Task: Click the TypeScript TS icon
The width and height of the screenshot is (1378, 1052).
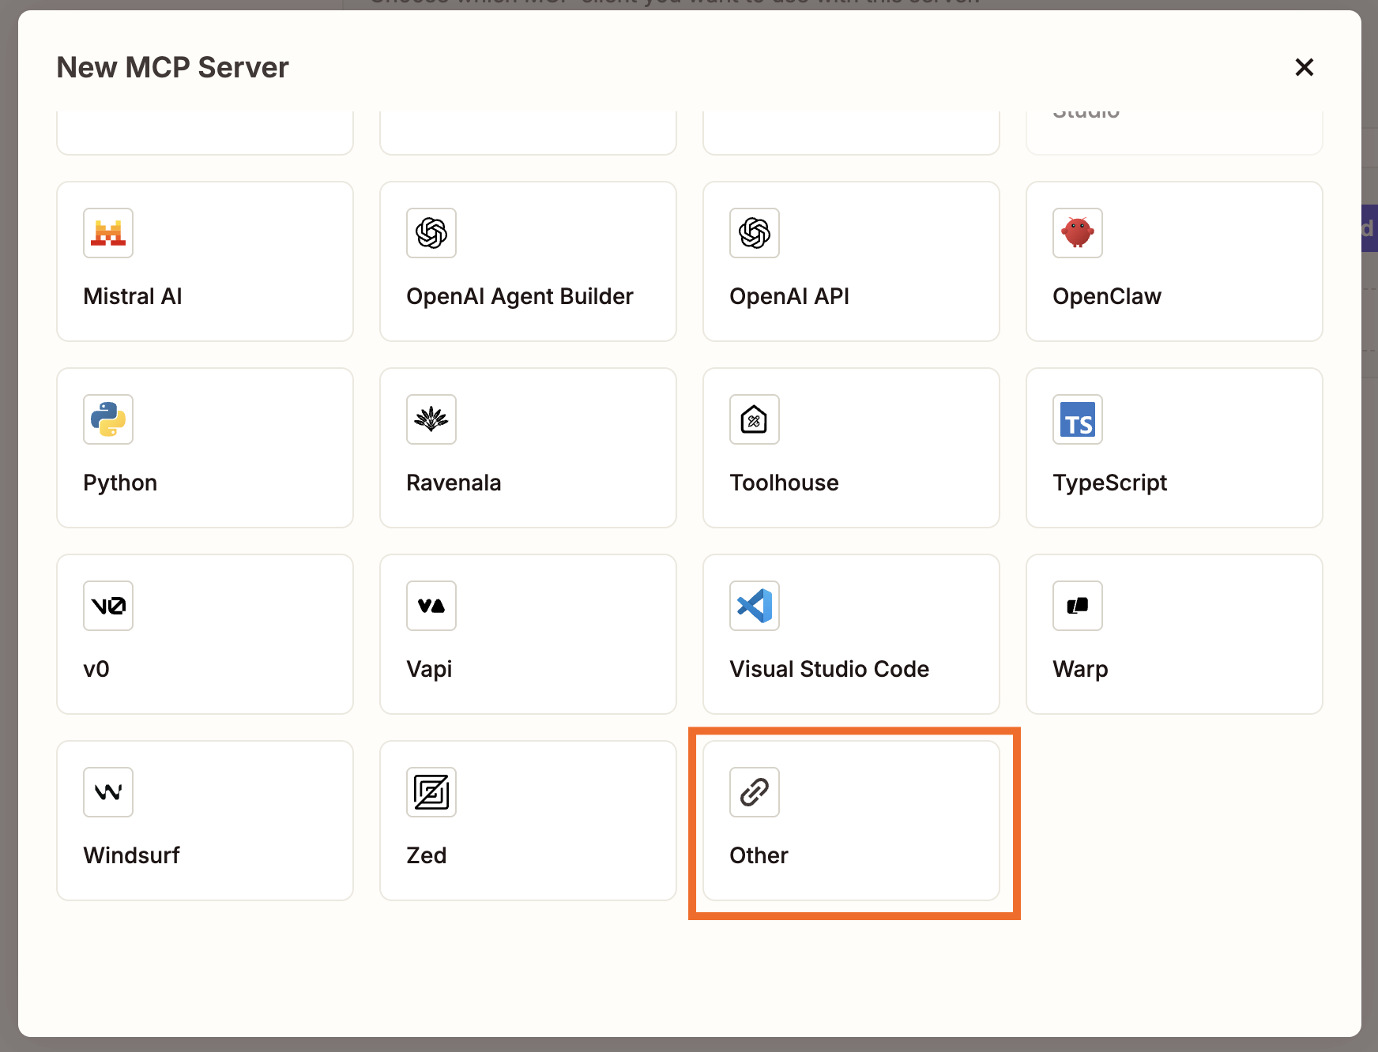Action: tap(1077, 419)
